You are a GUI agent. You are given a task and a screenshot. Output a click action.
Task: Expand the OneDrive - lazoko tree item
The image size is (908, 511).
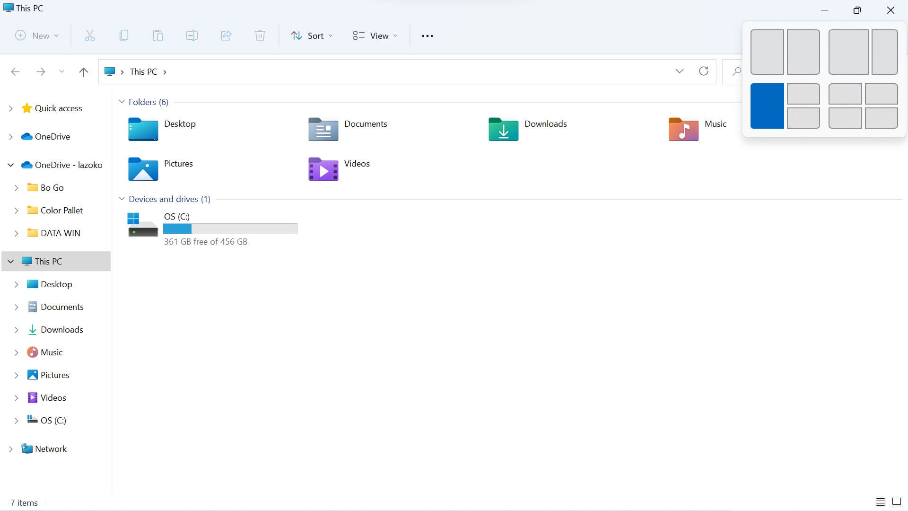10,164
